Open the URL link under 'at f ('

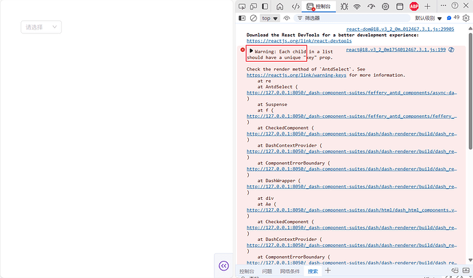[352, 116]
